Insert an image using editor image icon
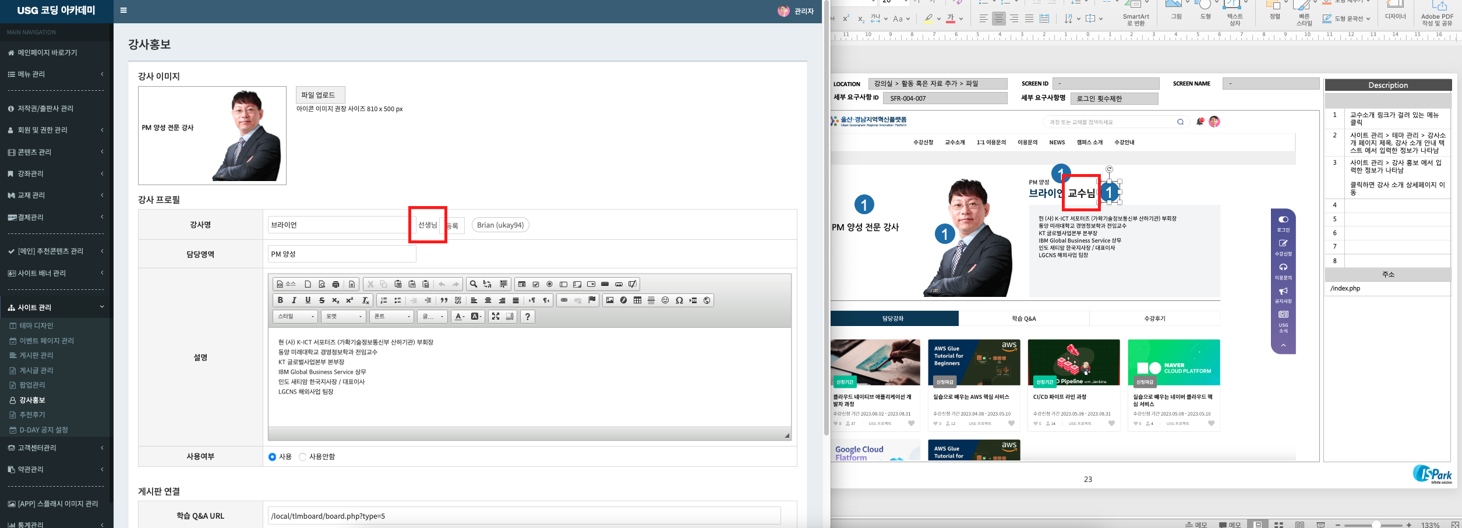Screen dimensions: 1462x528 [610, 300]
